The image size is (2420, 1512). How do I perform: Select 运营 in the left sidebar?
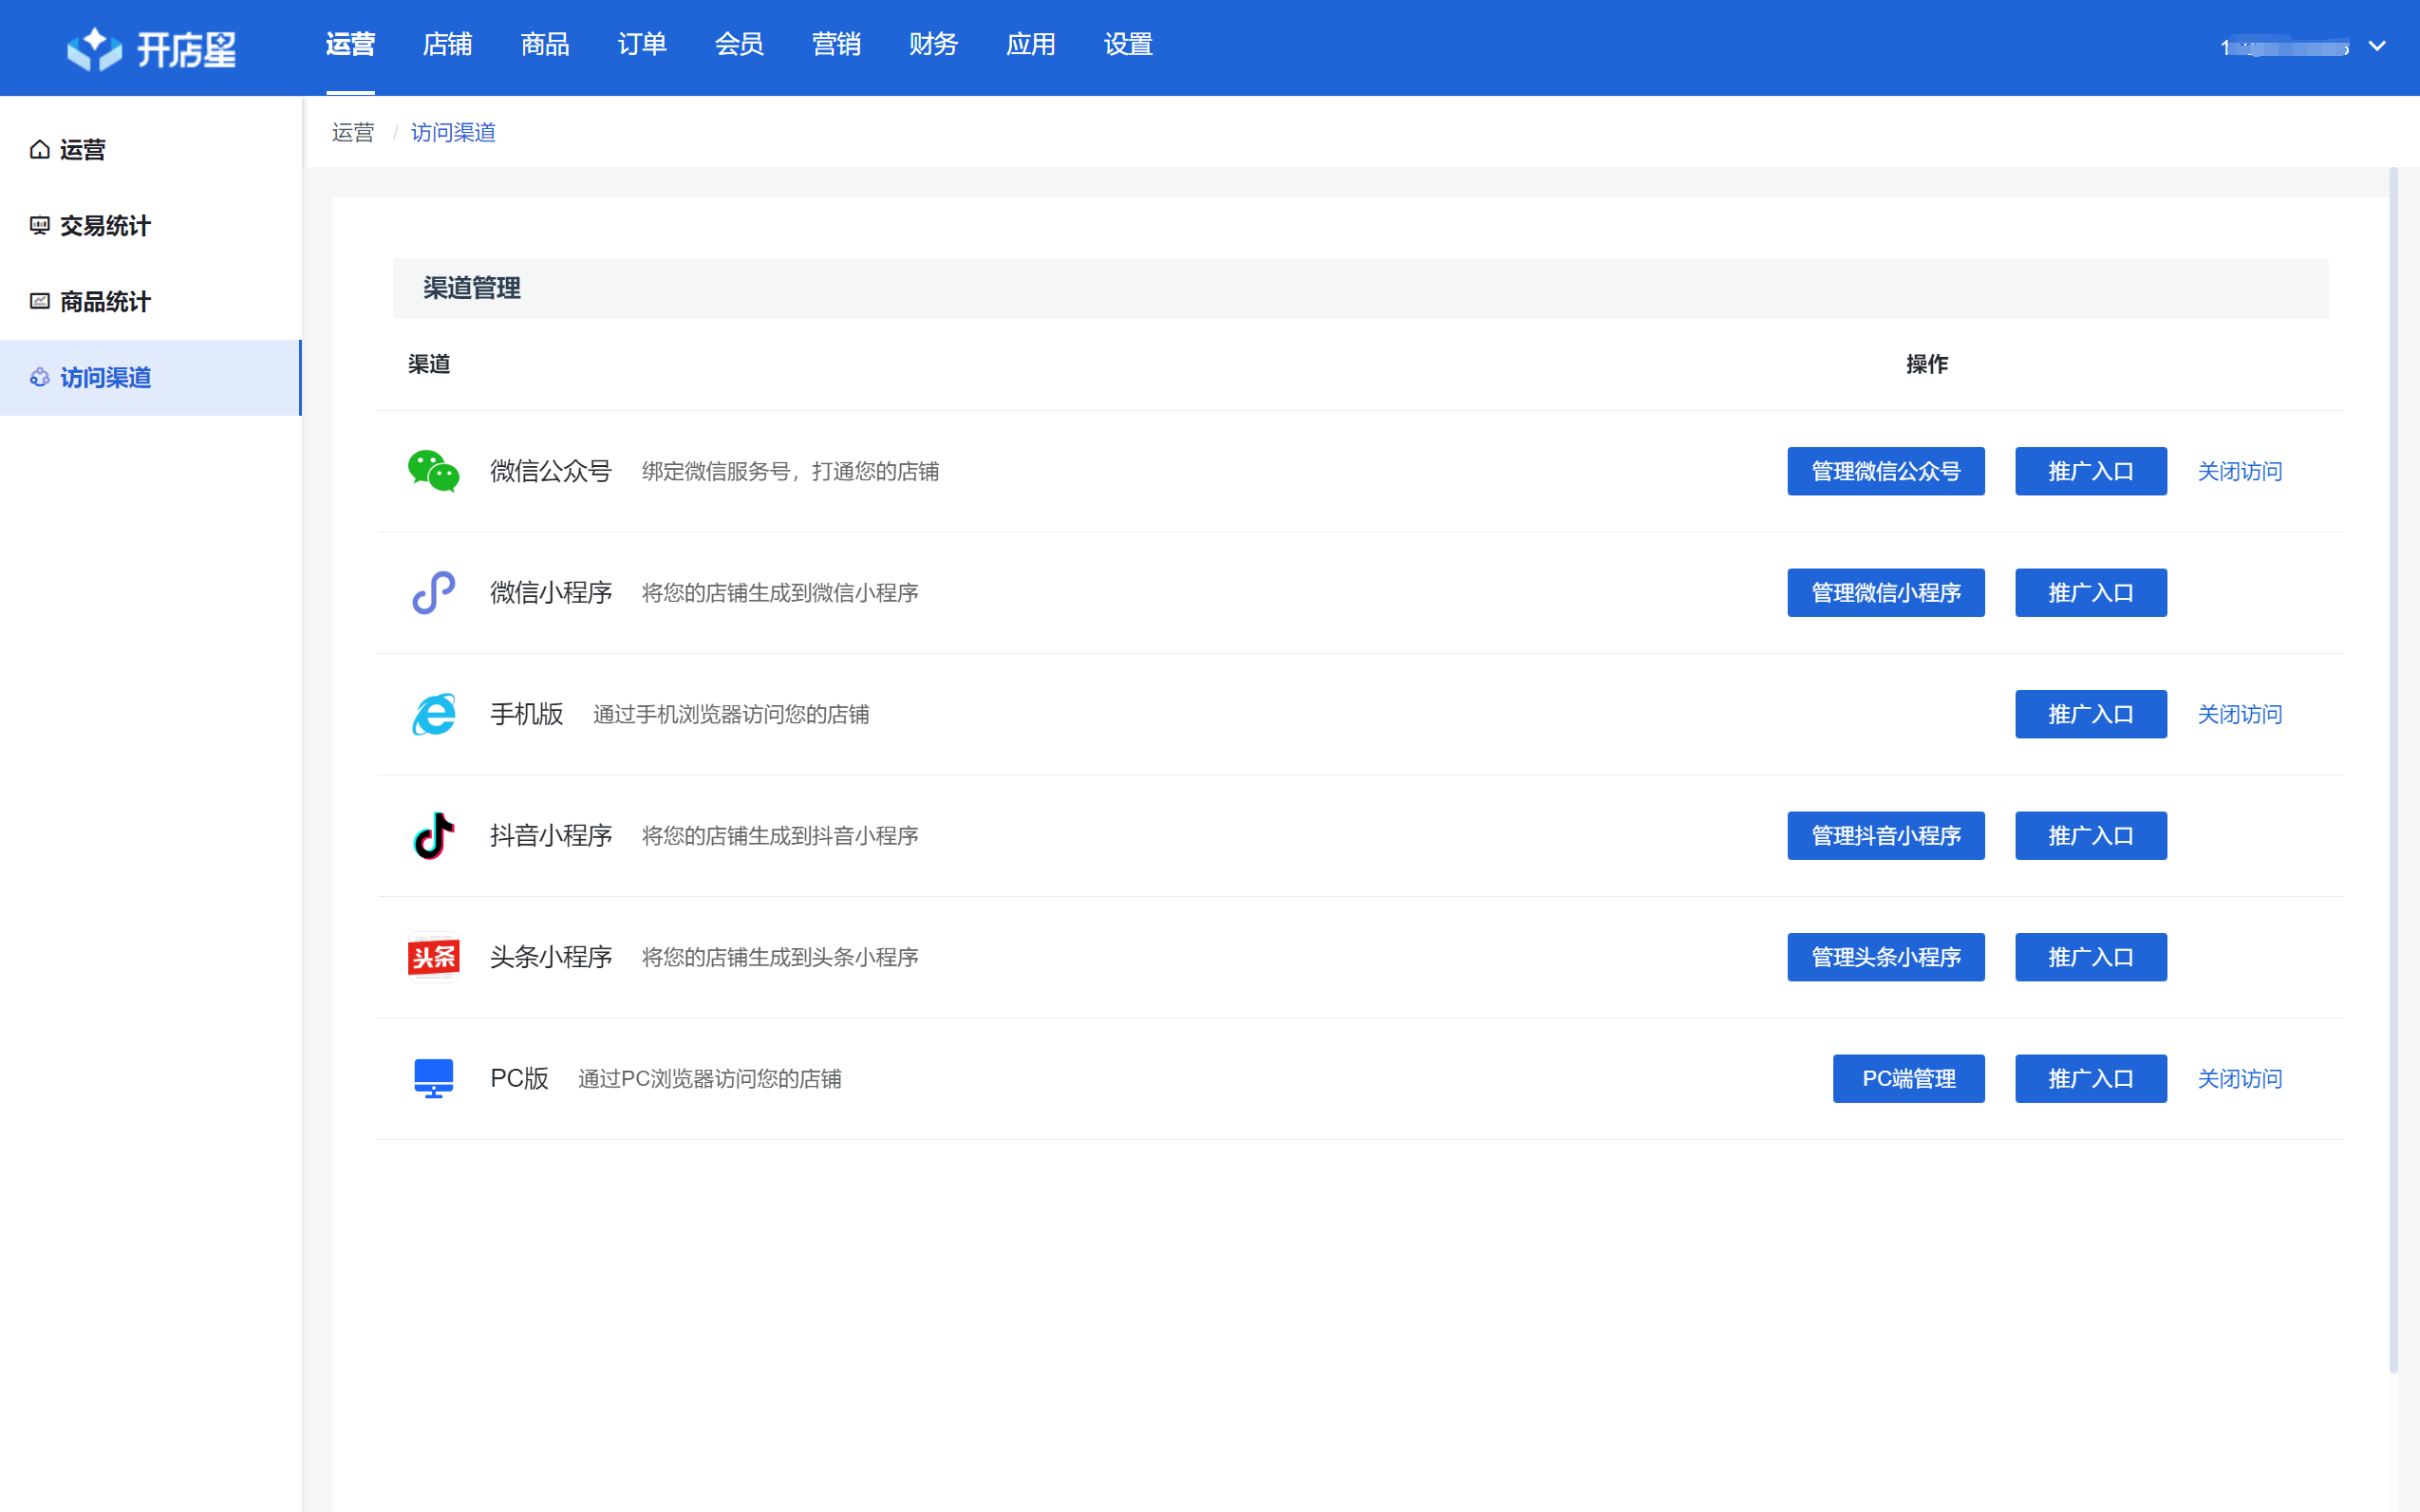coord(150,150)
